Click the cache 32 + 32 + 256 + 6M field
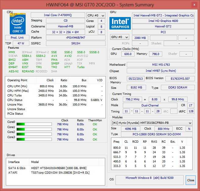This screenshot has height=191, width=200. 66,32
